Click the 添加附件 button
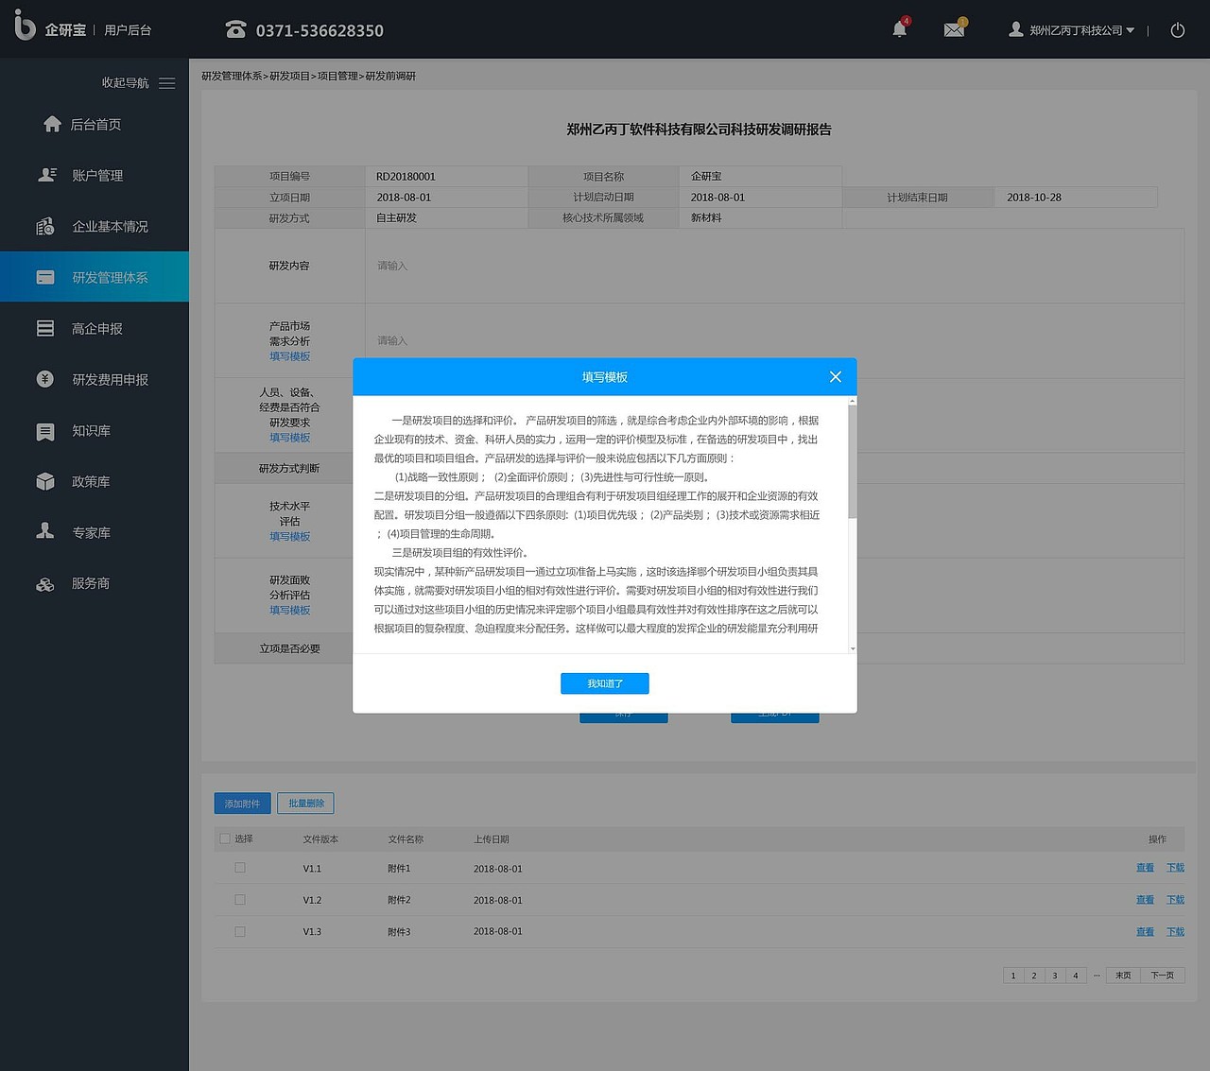 click(243, 803)
